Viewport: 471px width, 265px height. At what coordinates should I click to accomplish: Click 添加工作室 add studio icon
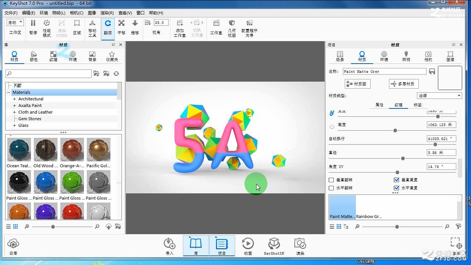point(180,28)
